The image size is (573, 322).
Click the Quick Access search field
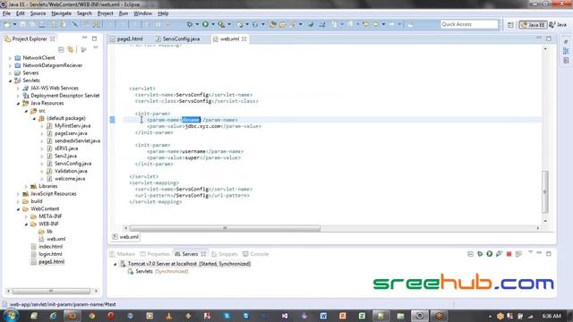[469, 24]
